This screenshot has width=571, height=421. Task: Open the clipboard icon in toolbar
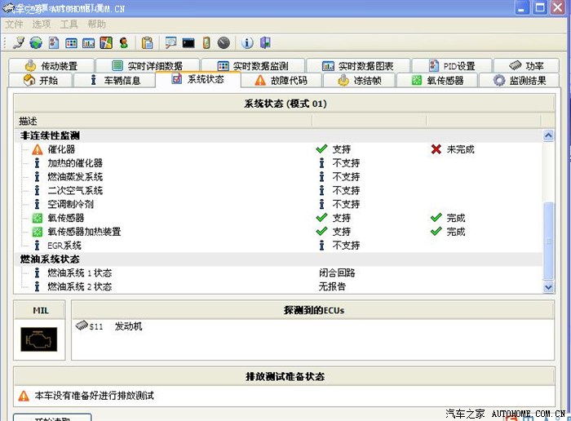(147, 42)
